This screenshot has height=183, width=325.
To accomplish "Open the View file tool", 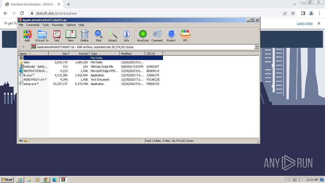I will (71, 36).
